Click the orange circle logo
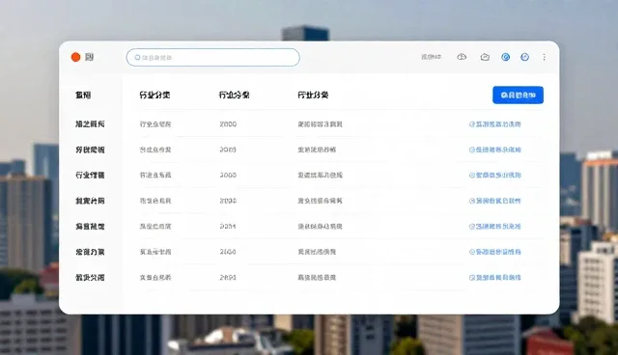618x355 pixels. point(75,57)
